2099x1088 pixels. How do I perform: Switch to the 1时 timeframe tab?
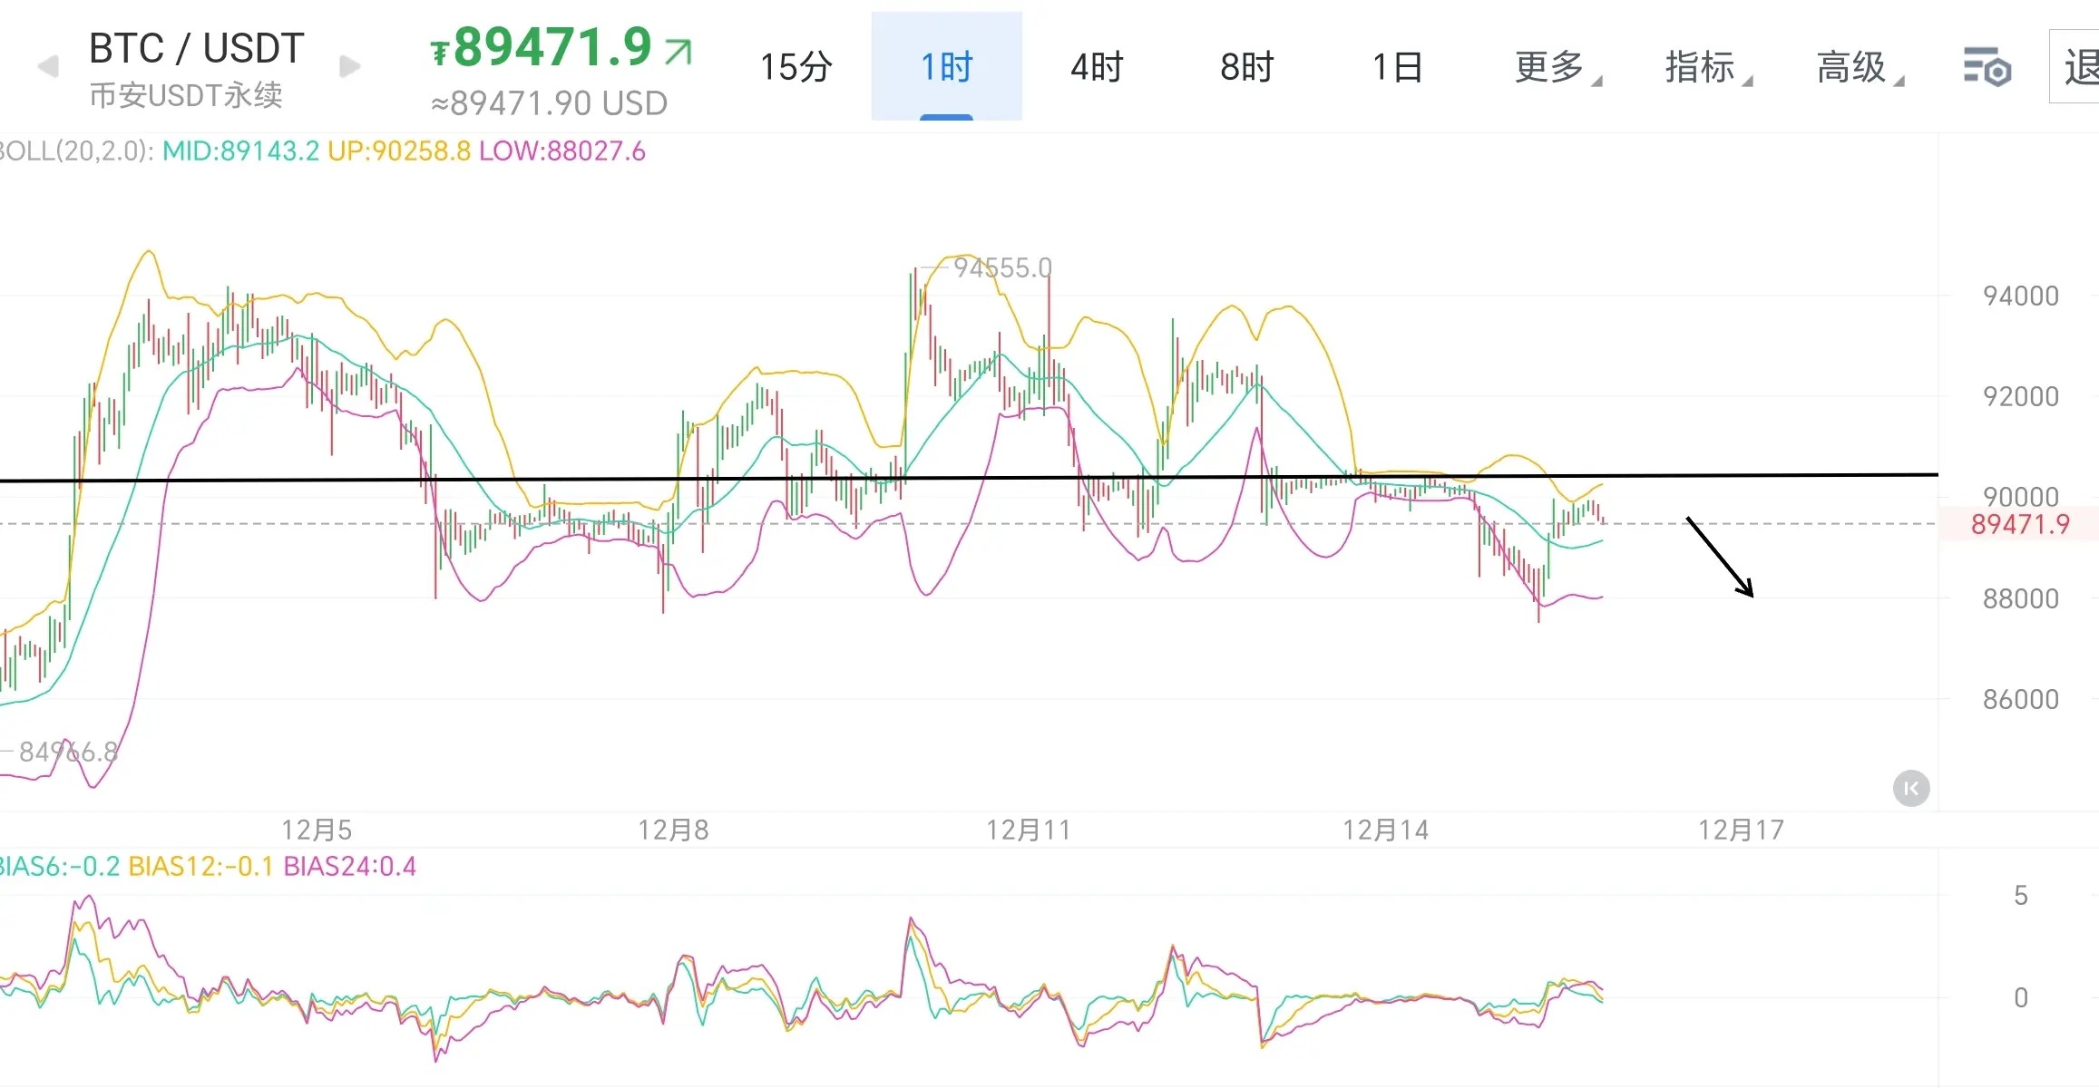tap(946, 67)
